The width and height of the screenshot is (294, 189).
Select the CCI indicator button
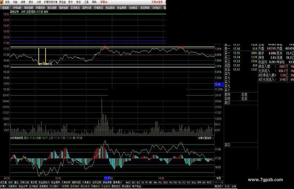[x=184, y=182]
